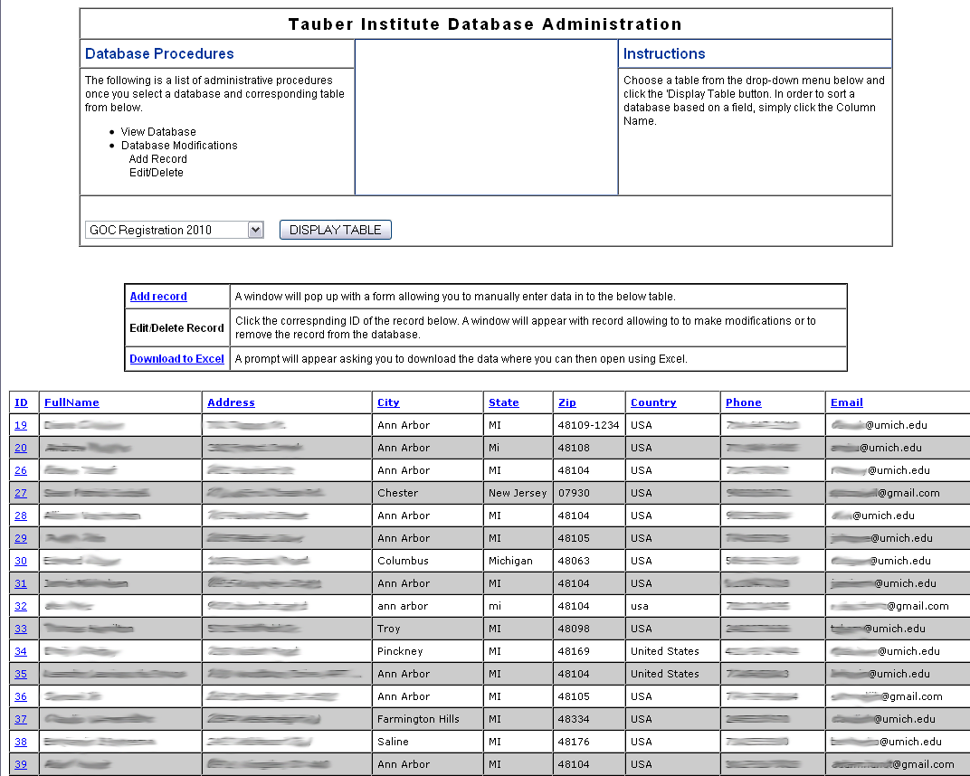Open the Add record link
Screen dimensions: 970x776
click(158, 297)
